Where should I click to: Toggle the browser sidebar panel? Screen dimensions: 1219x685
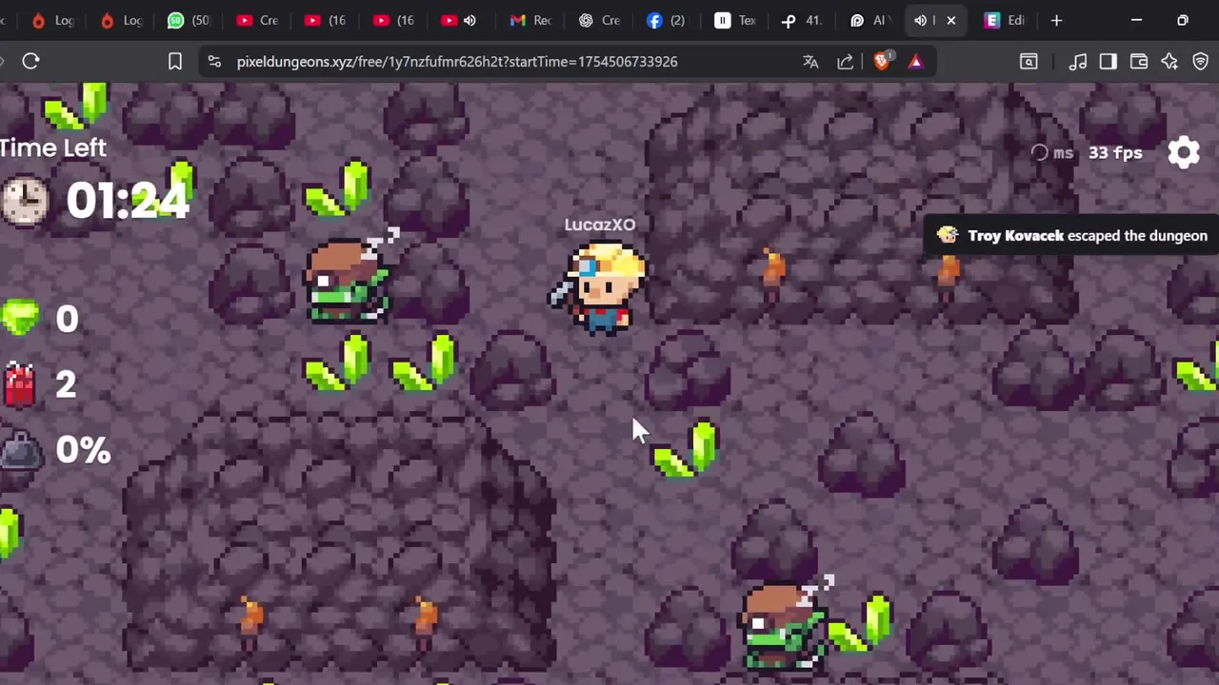click(1108, 61)
